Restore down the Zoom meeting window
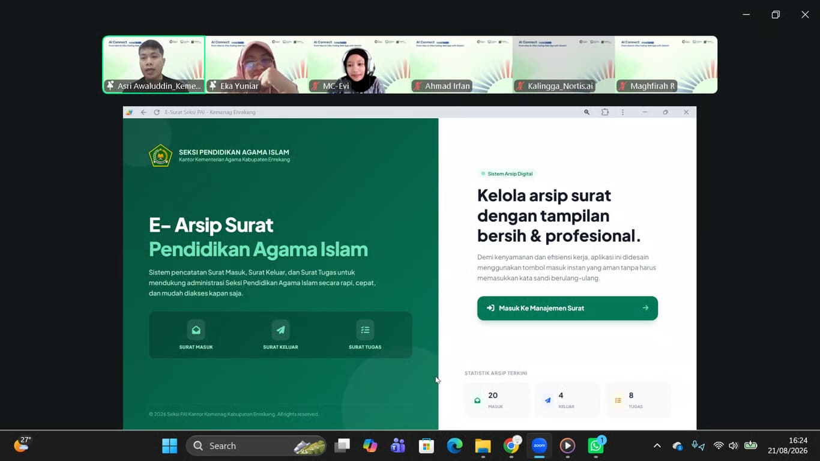This screenshot has height=461, width=820. click(x=776, y=14)
